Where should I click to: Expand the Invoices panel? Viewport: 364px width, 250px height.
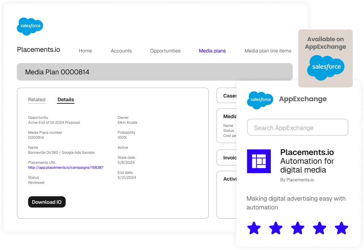[x=229, y=158]
